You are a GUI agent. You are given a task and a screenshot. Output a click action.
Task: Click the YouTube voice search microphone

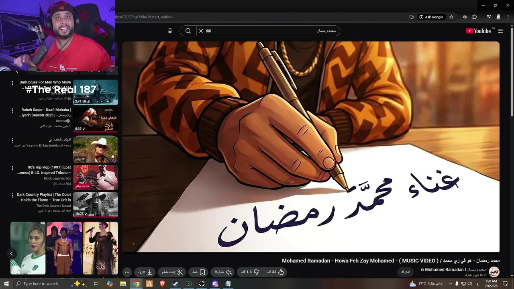tap(170, 31)
